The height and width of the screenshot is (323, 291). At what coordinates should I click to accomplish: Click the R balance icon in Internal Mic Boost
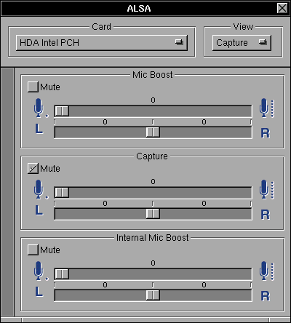266,296
